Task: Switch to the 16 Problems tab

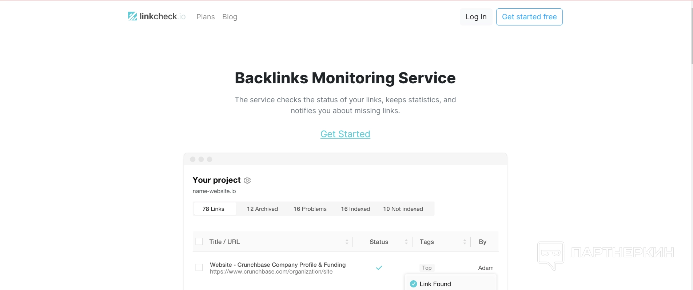Action: 310,209
